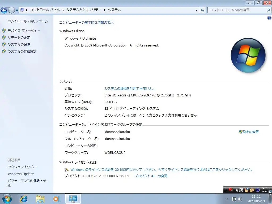Go back with the navigation Back arrow

4,10
